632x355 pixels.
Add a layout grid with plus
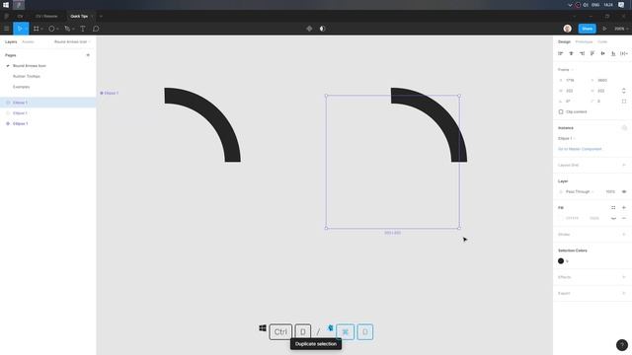(x=624, y=165)
